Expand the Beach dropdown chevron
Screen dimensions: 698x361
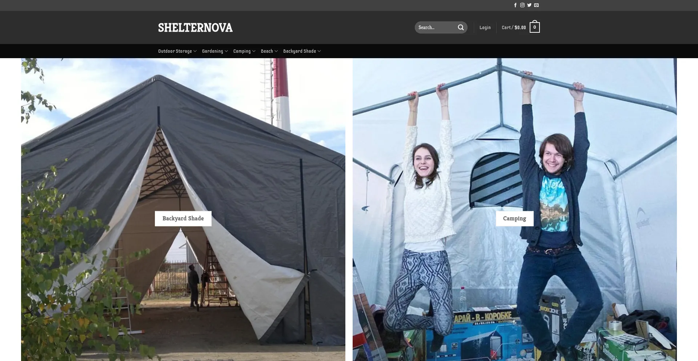pos(276,51)
